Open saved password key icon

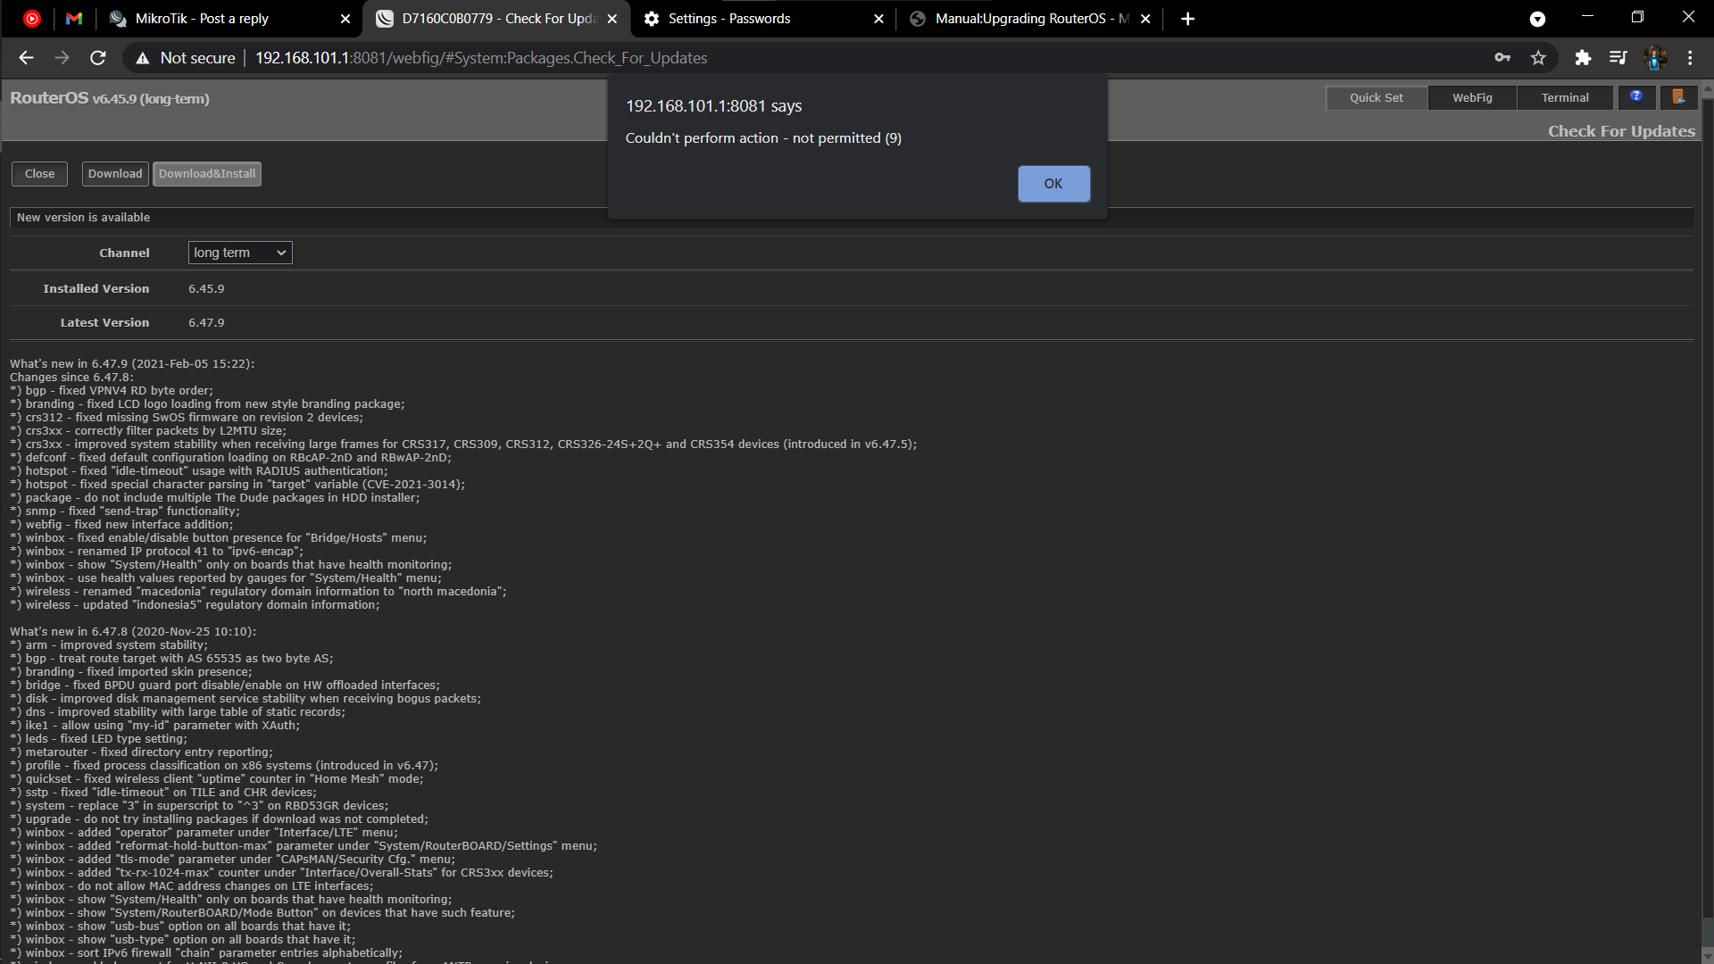click(x=1502, y=58)
